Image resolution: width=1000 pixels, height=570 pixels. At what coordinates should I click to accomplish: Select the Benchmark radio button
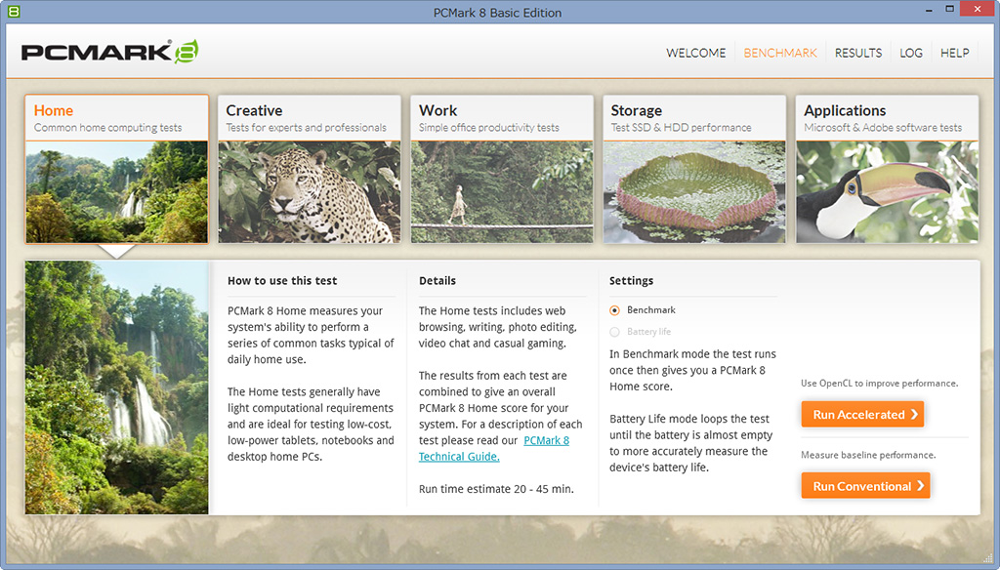(615, 310)
